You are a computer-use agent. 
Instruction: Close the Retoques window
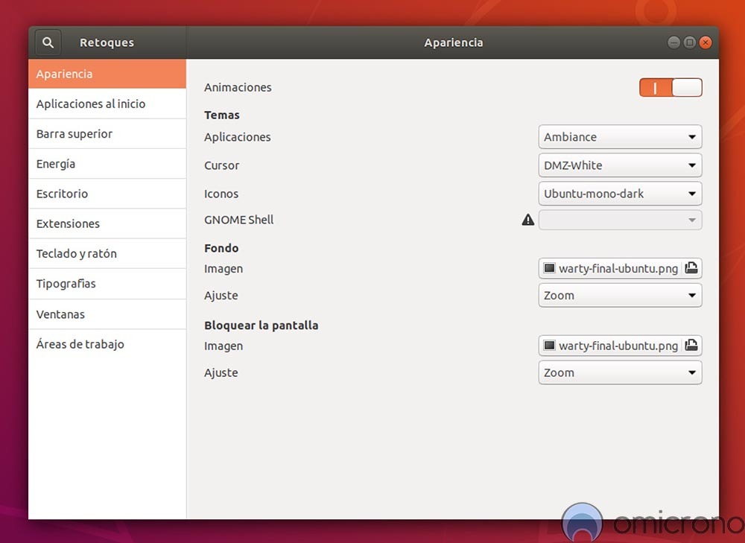pos(706,42)
